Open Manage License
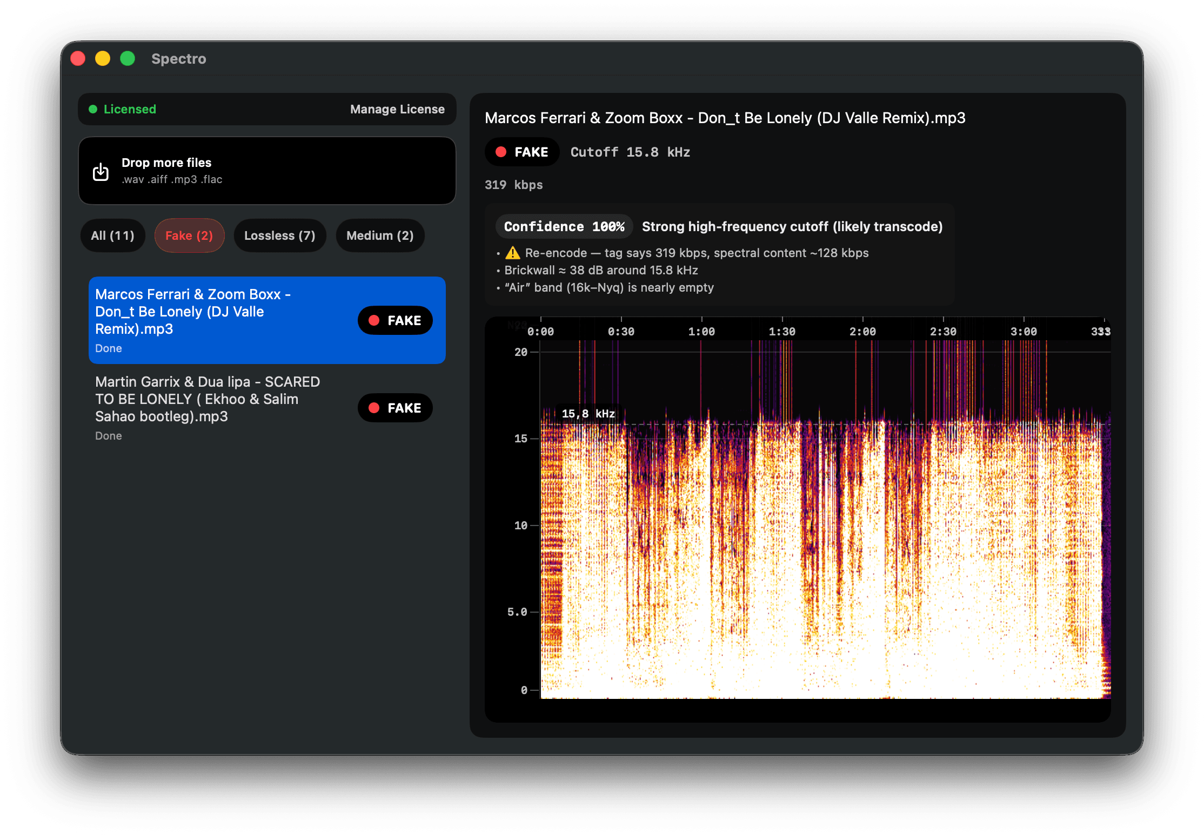Viewport: 1204px width, 835px height. (397, 109)
